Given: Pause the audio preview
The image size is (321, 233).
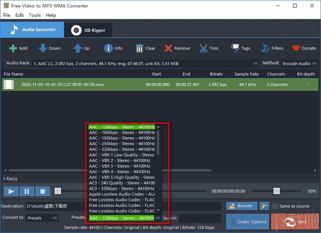Looking at the screenshot, I should (x=27, y=191).
